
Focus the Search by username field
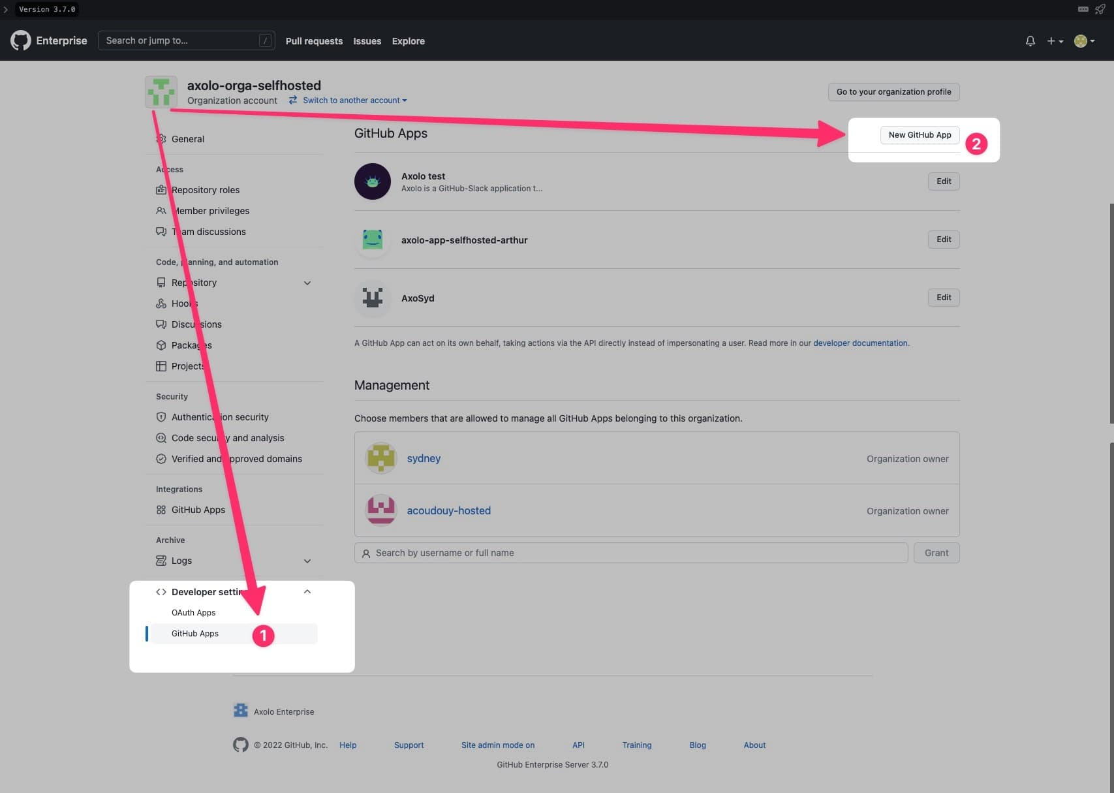tap(631, 553)
